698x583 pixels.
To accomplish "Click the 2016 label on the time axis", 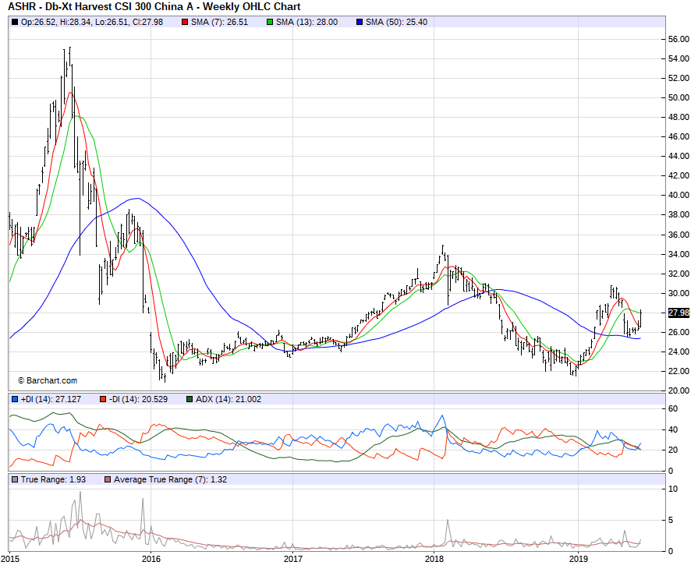I will coord(151,559).
